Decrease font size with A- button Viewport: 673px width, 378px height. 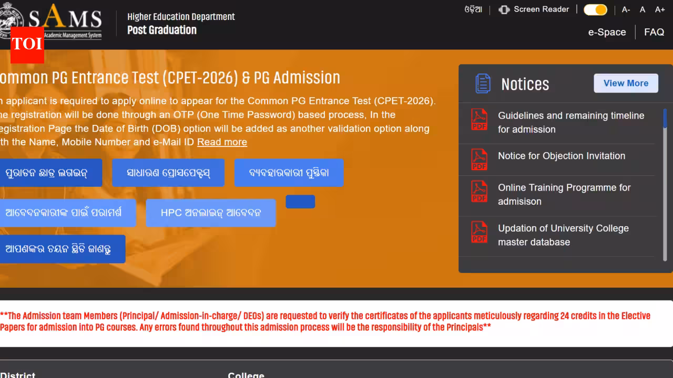tap(626, 9)
